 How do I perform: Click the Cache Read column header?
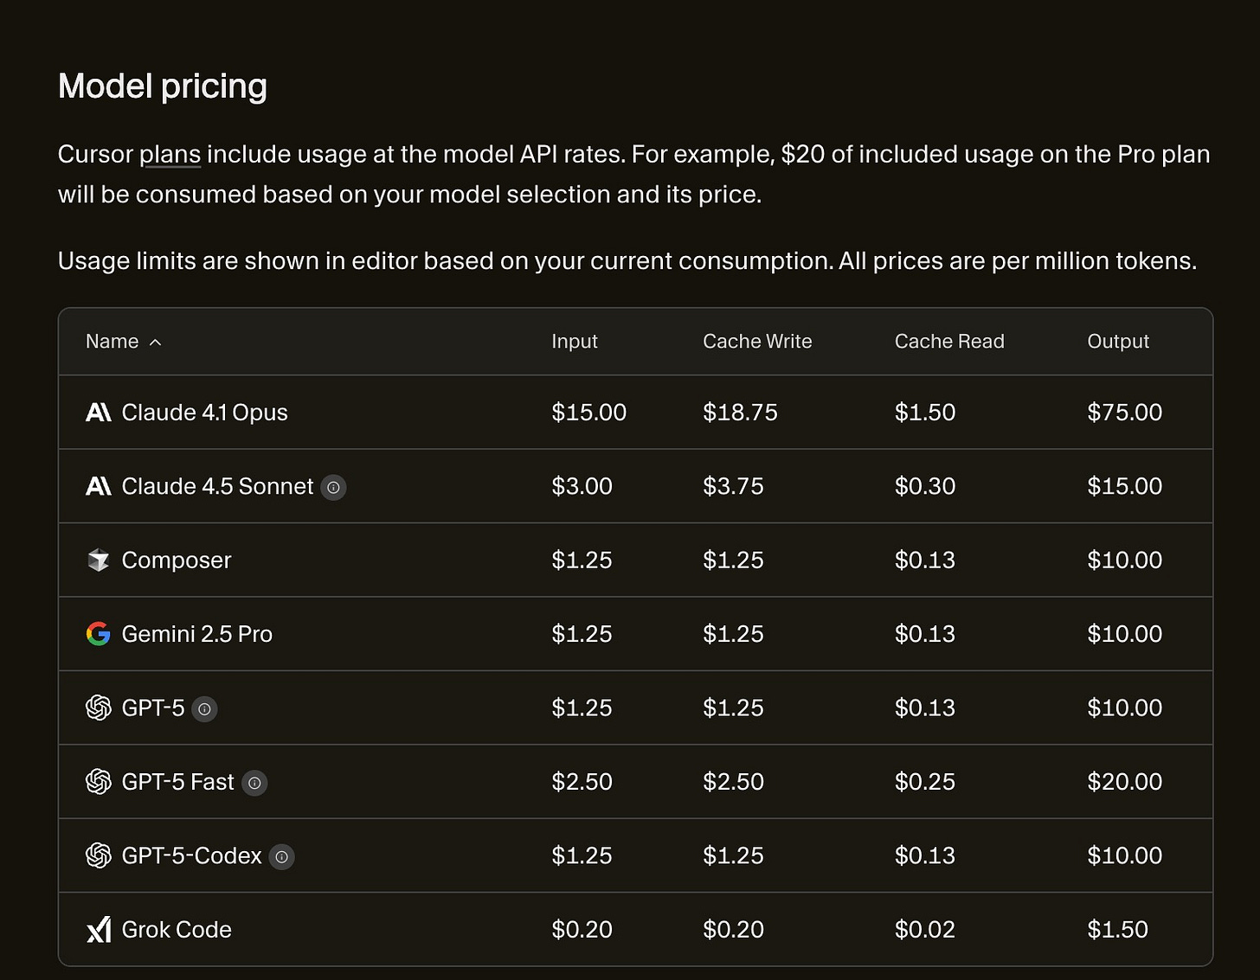[x=948, y=342]
